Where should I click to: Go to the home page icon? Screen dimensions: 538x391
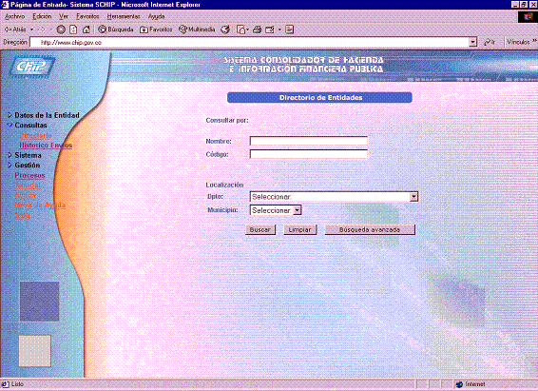click(86, 29)
